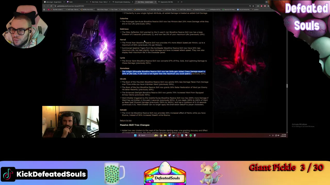Click the DefeatedSouls rainbow egg logo

coord(165,173)
